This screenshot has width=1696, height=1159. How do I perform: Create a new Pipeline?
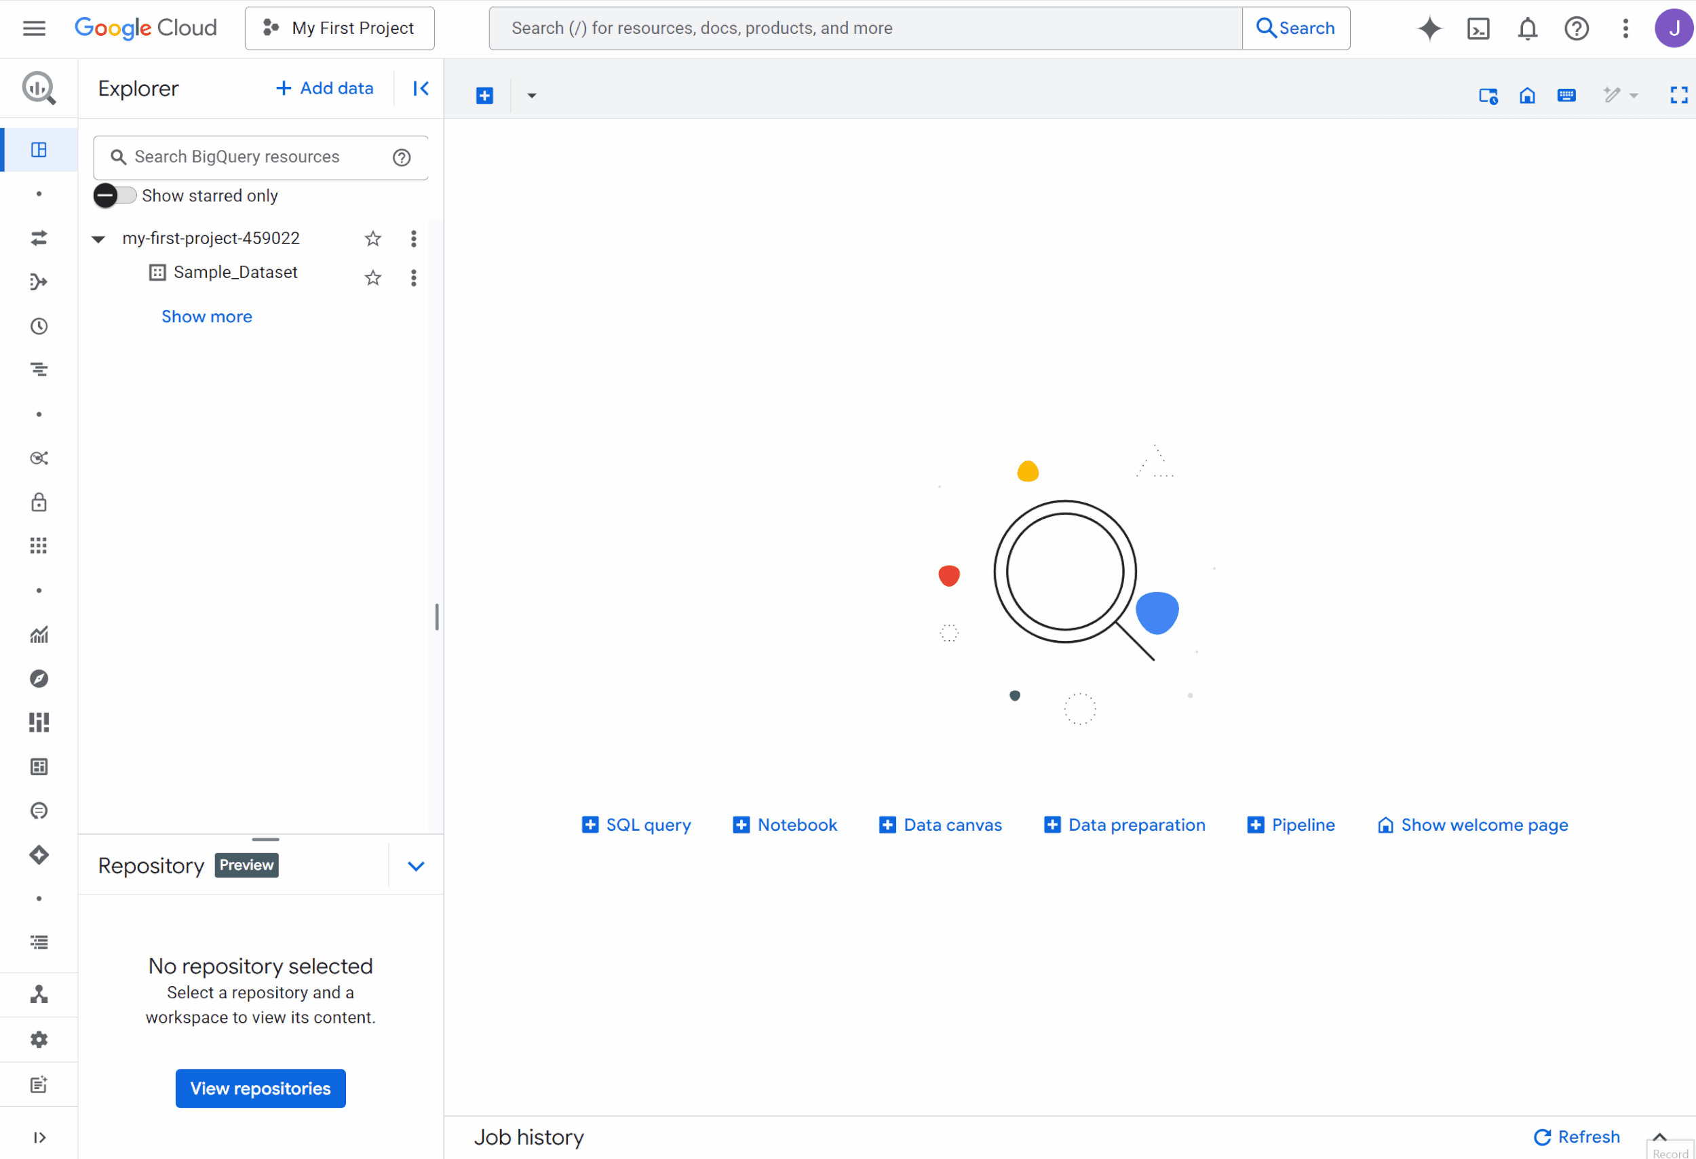1290,825
